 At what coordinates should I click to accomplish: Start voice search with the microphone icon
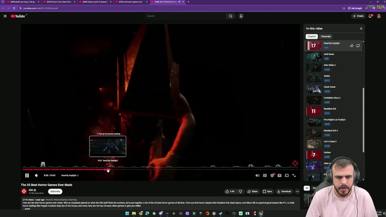point(241,16)
